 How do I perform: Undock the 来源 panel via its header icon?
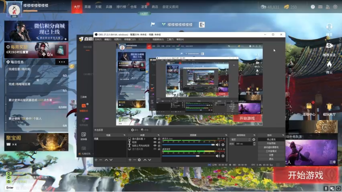pos(159,135)
